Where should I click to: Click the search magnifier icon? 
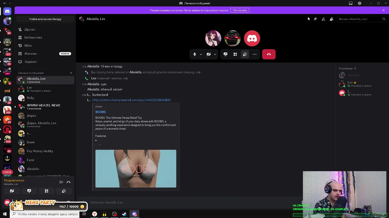tap(384, 19)
